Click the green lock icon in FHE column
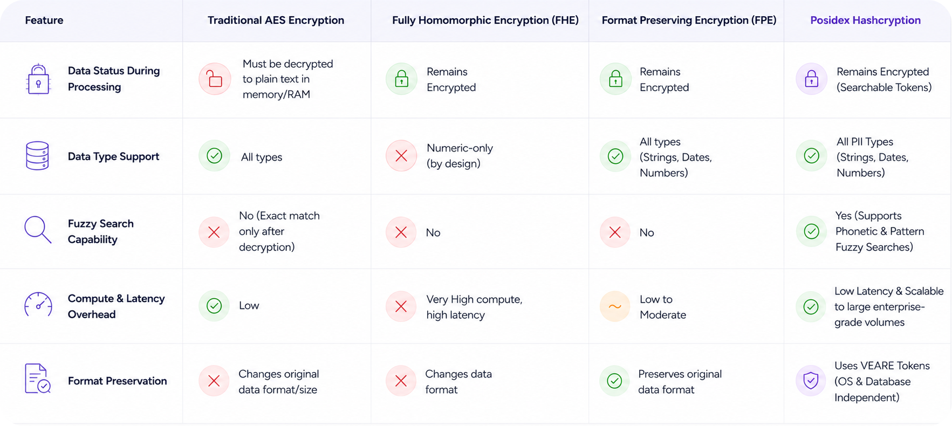Image resolution: width=952 pixels, height=426 pixels. [x=401, y=79]
